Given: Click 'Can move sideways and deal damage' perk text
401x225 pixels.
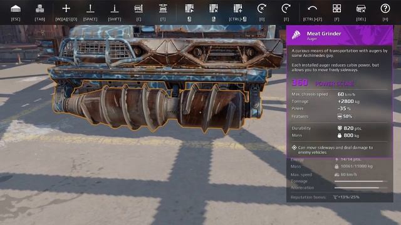Looking at the screenshot, I should click(x=335, y=150).
